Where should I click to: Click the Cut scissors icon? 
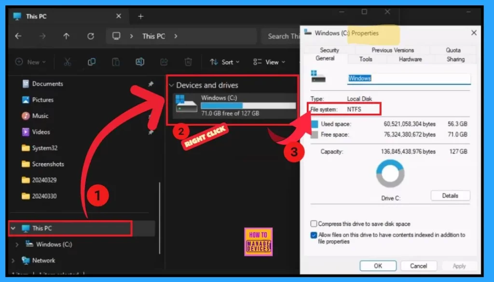[x=68, y=62]
